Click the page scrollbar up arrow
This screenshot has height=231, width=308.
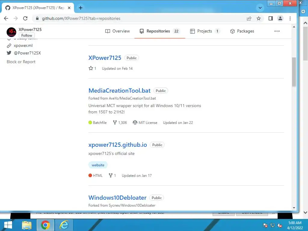(x=294, y=27)
